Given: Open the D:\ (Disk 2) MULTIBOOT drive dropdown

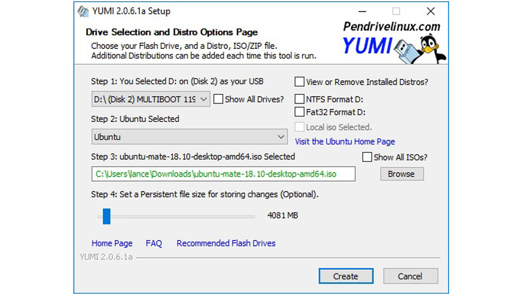Looking at the screenshot, I should point(151,99).
